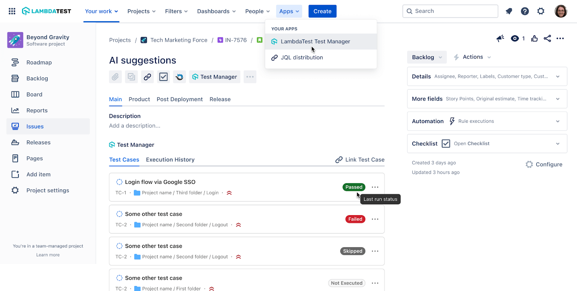Click the Test Manager toolbar button
The width and height of the screenshot is (577, 291).
[215, 77]
